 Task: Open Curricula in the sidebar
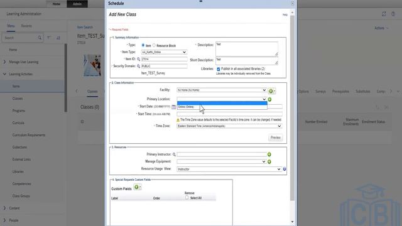(x=18, y=123)
